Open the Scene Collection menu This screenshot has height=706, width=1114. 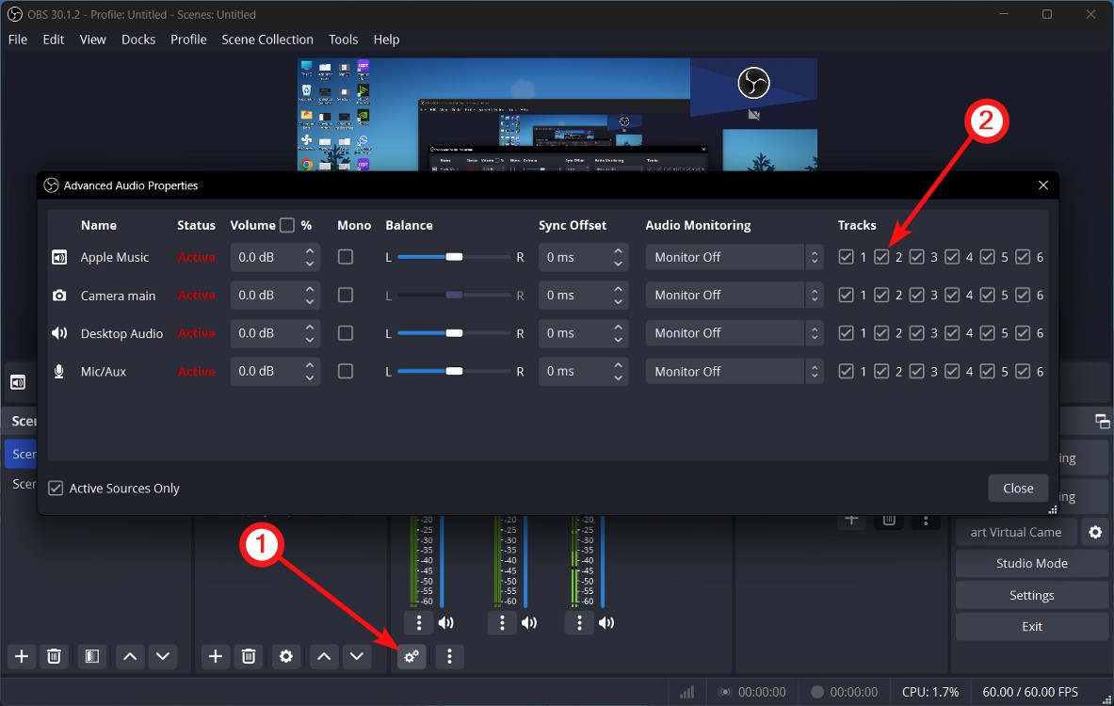[x=267, y=40]
